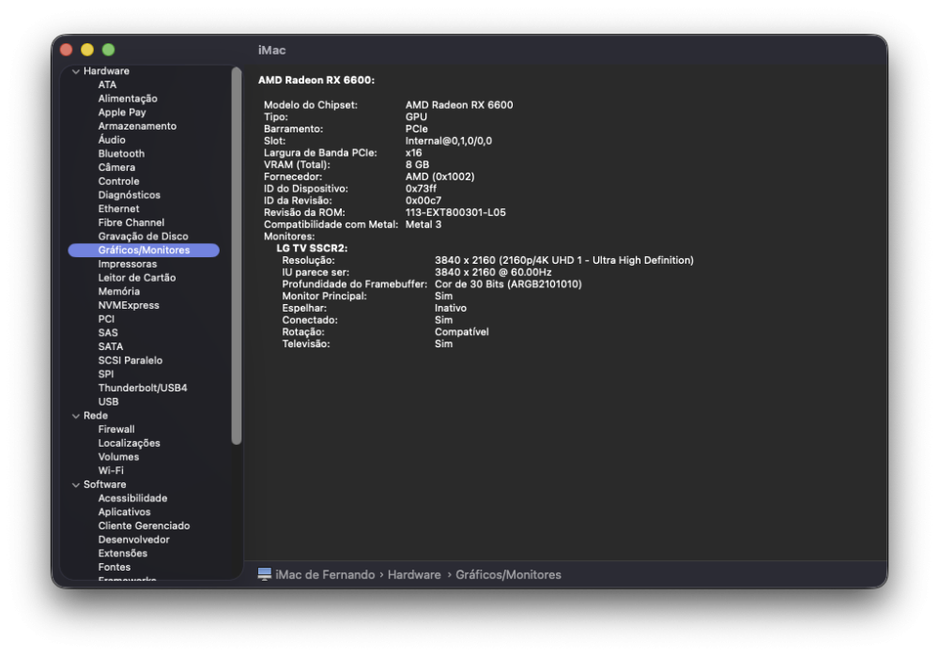
Task: Show Thunderbolt/USB4 details
Action: coord(143,388)
